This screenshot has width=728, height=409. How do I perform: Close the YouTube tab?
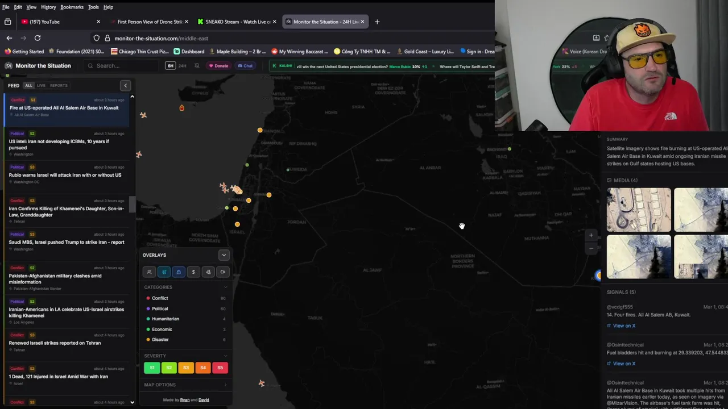pyautogui.click(x=98, y=22)
